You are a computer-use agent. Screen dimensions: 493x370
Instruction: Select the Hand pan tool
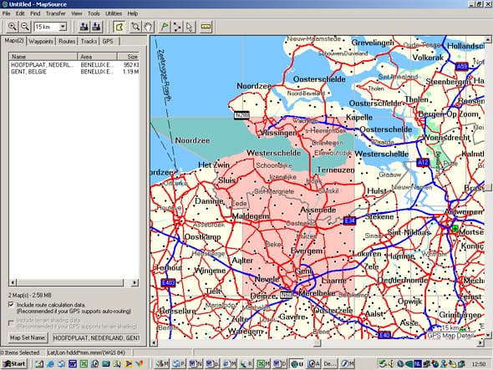tap(148, 27)
